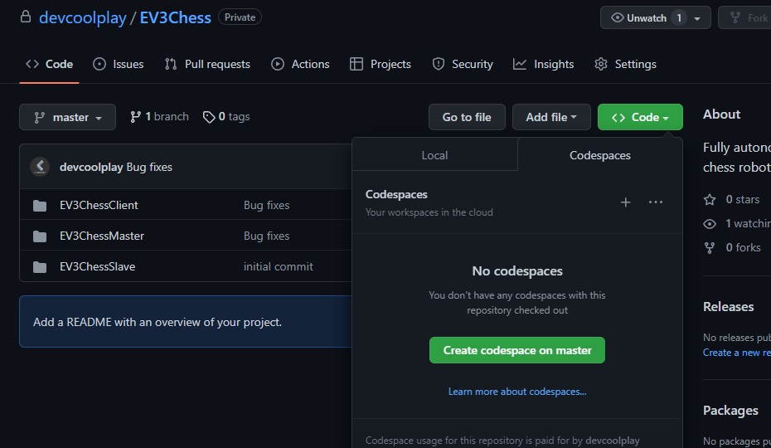
Task: Open the Unwatch notification dropdown arrow
Action: [x=697, y=18]
